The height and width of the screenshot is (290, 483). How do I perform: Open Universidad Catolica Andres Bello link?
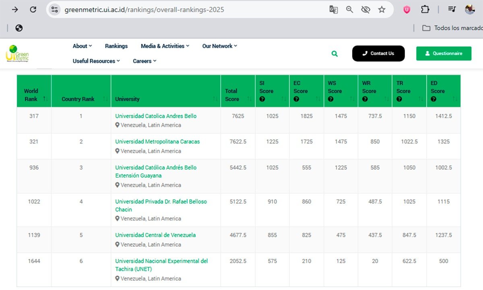point(156,116)
